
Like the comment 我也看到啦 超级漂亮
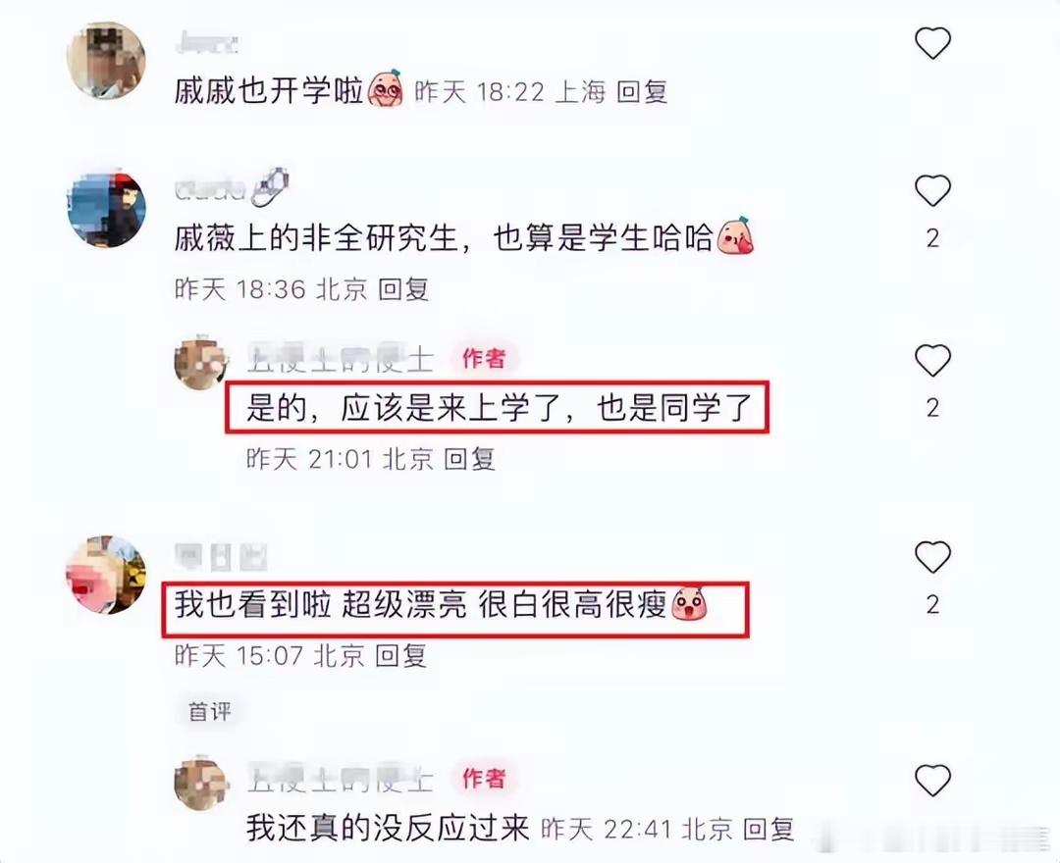click(x=933, y=556)
